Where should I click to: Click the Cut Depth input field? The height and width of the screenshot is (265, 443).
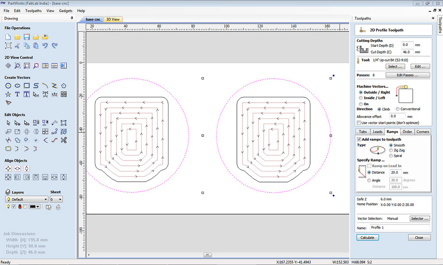pyautogui.click(x=407, y=52)
